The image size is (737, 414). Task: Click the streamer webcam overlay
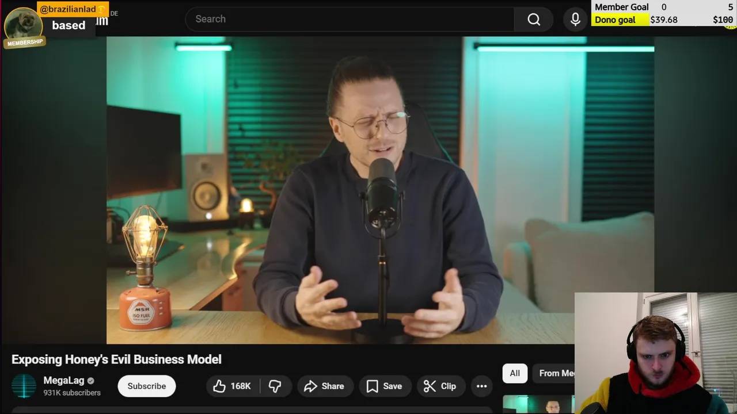[656, 353]
